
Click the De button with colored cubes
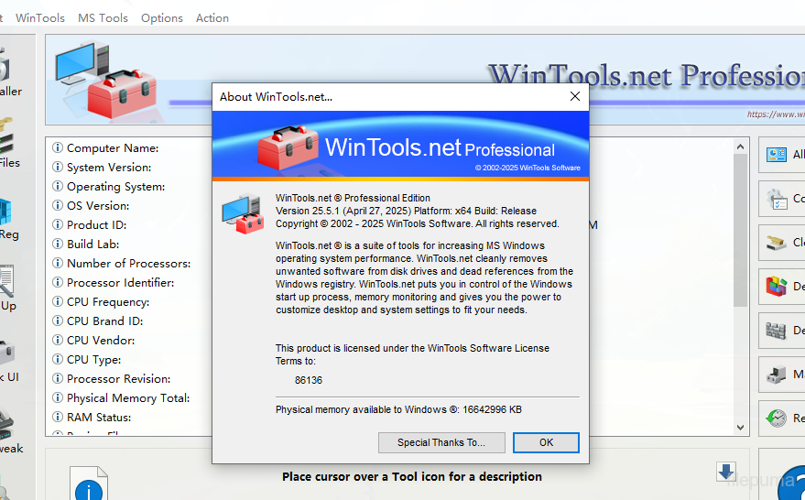781,287
